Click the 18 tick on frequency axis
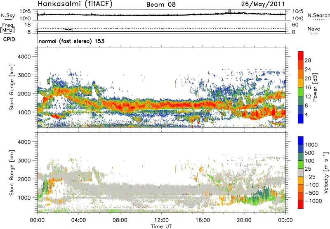 click(x=28, y=25)
